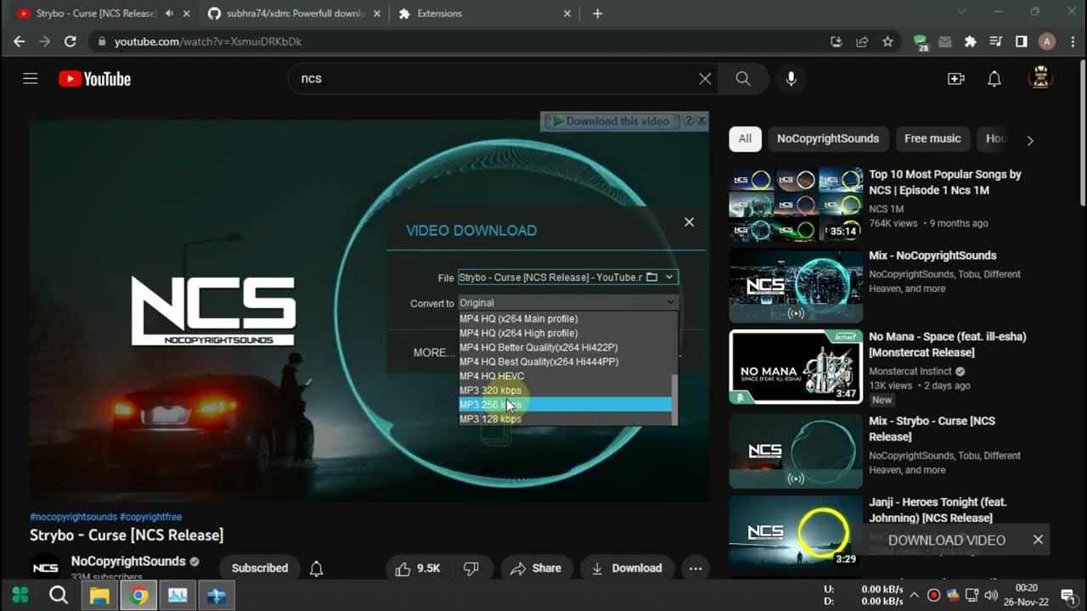Screen dimensions: 1087x611
Task: Install app icon in address bar
Action: point(836,42)
